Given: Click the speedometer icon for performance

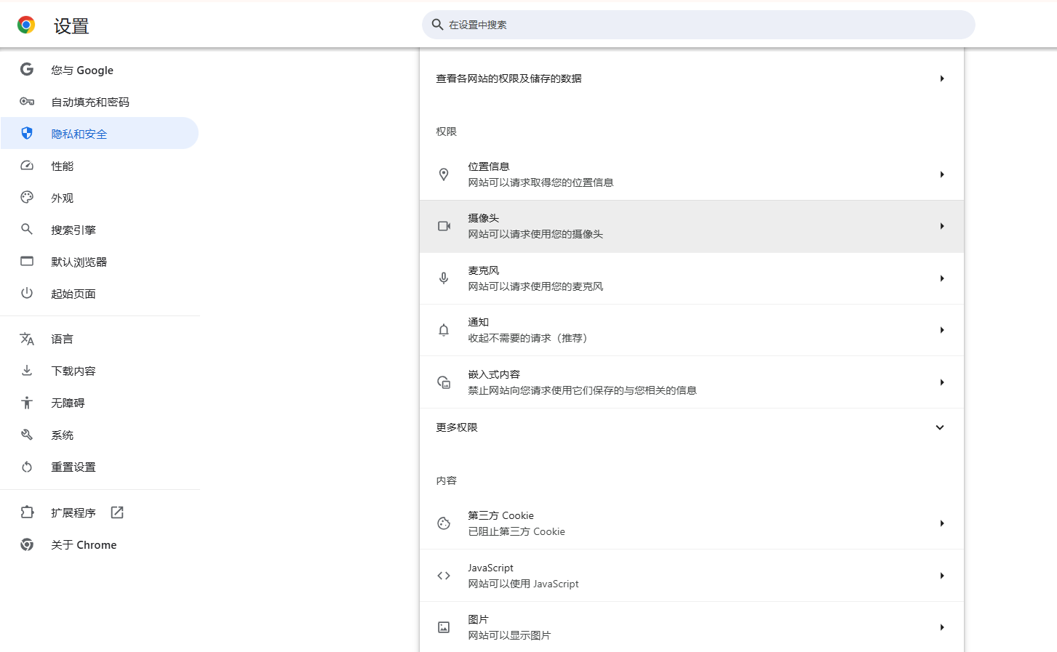Looking at the screenshot, I should click(x=27, y=166).
